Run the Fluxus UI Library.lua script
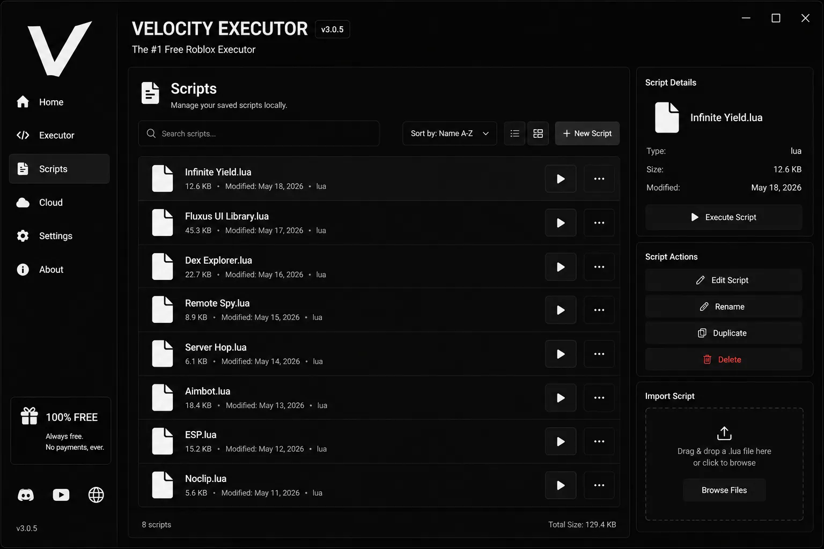Screen dimensions: 824x549 coord(561,223)
